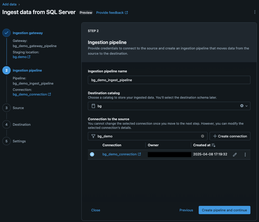Open bg_demo_connection link in sidebar
Viewport: 259px width, 222px height.
tap(30, 94)
